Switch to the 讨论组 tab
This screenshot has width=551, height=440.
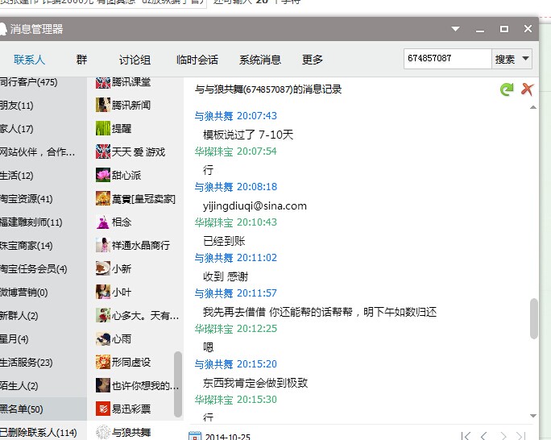[x=135, y=60]
